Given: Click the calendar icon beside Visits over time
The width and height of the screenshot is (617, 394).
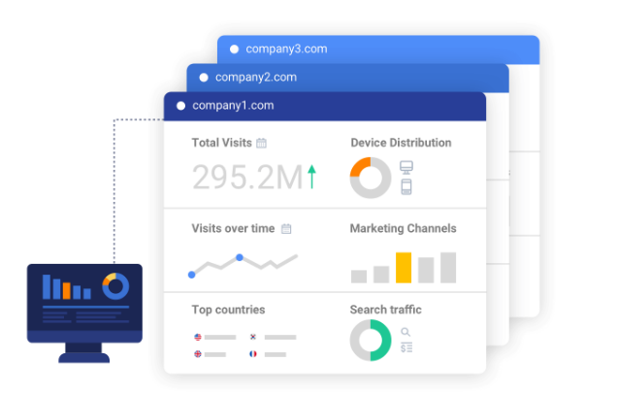Looking at the screenshot, I should point(286,229).
